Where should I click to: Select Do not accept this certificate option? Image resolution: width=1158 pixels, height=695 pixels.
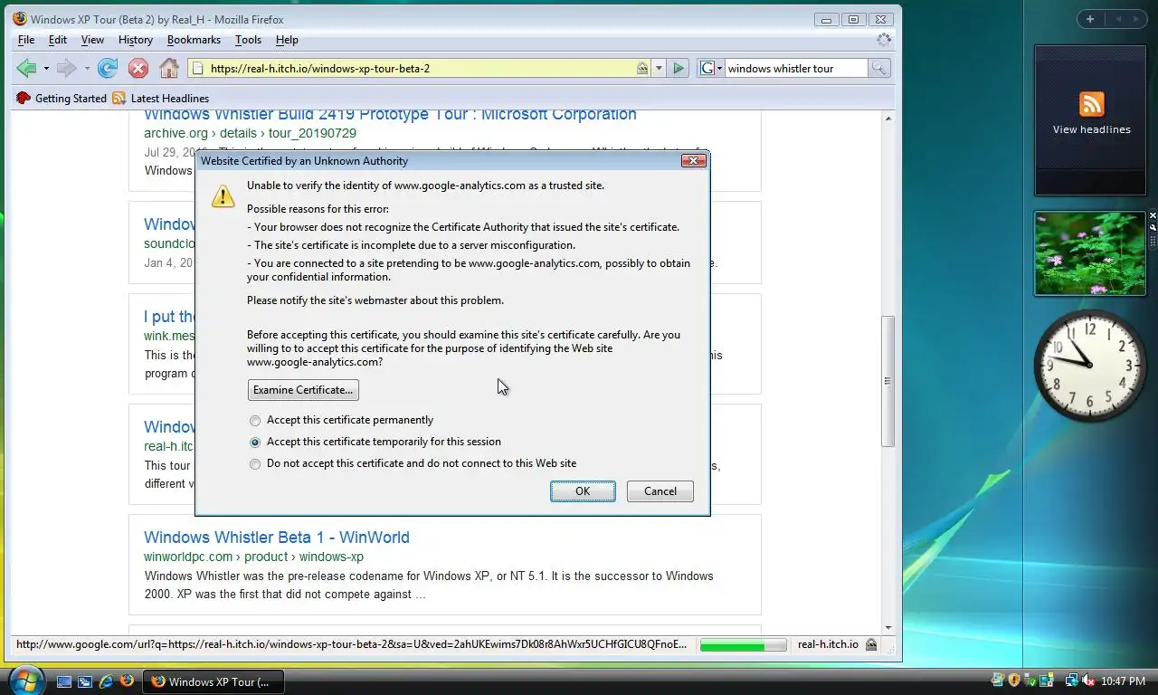pyautogui.click(x=255, y=464)
